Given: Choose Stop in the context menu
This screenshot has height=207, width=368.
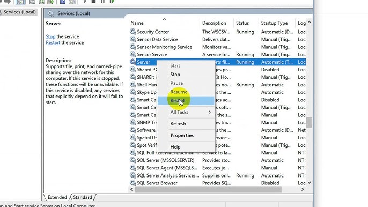Looking at the screenshot, I should click(175, 75).
